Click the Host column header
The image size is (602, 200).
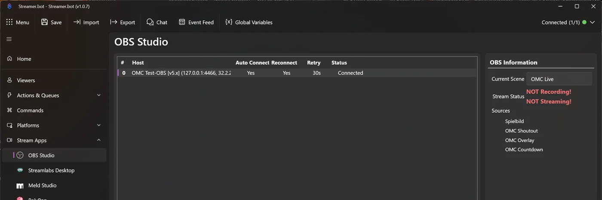point(138,63)
